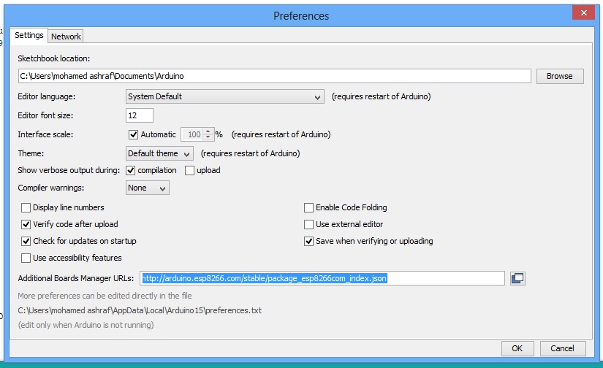Enable Use external editor
This screenshot has height=368, width=603.
(308, 224)
